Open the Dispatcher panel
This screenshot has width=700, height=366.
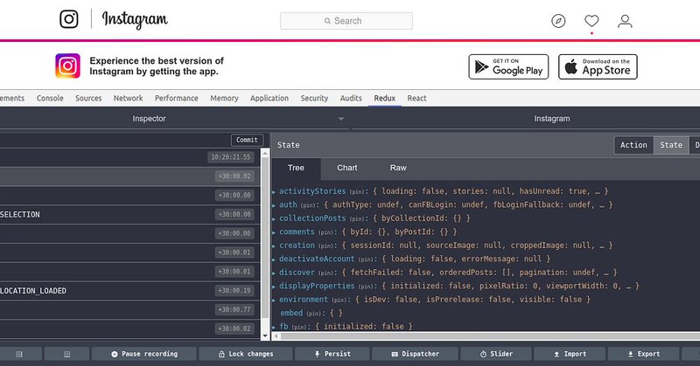click(415, 354)
